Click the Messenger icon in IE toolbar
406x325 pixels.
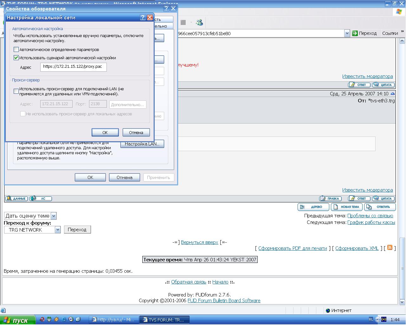199,22
